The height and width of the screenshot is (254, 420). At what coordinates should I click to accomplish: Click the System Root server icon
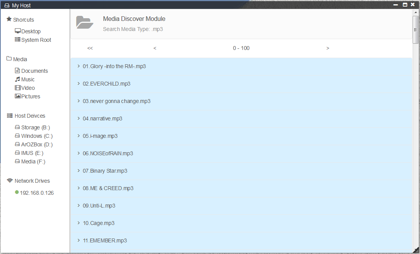[17, 39]
